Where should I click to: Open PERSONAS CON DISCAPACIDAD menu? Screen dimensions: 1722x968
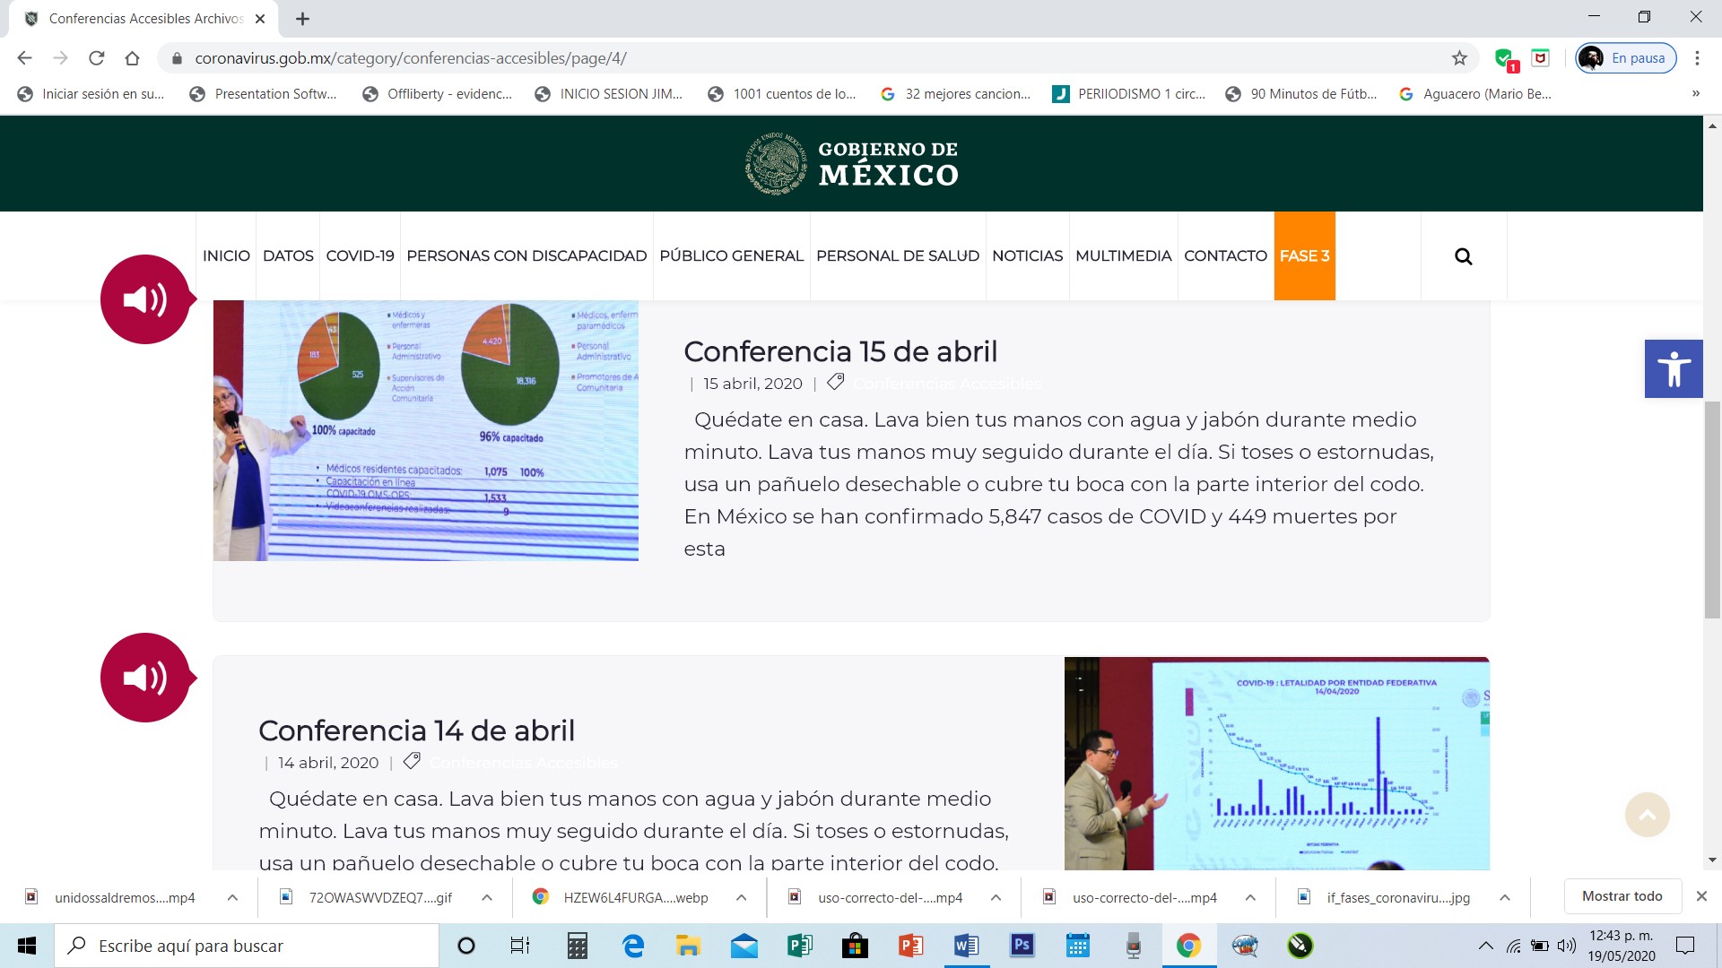coord(526,256)
